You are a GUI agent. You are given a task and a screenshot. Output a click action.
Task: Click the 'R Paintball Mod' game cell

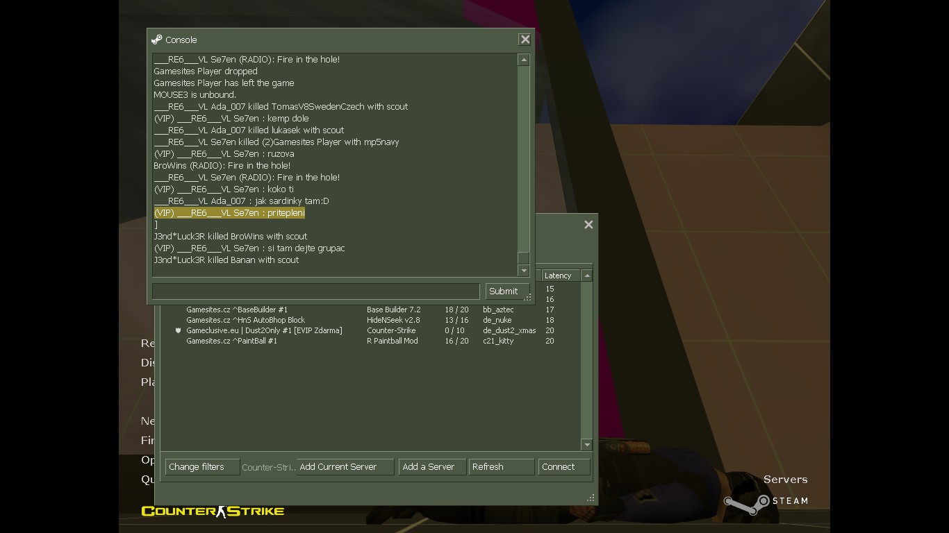point(393,341)
